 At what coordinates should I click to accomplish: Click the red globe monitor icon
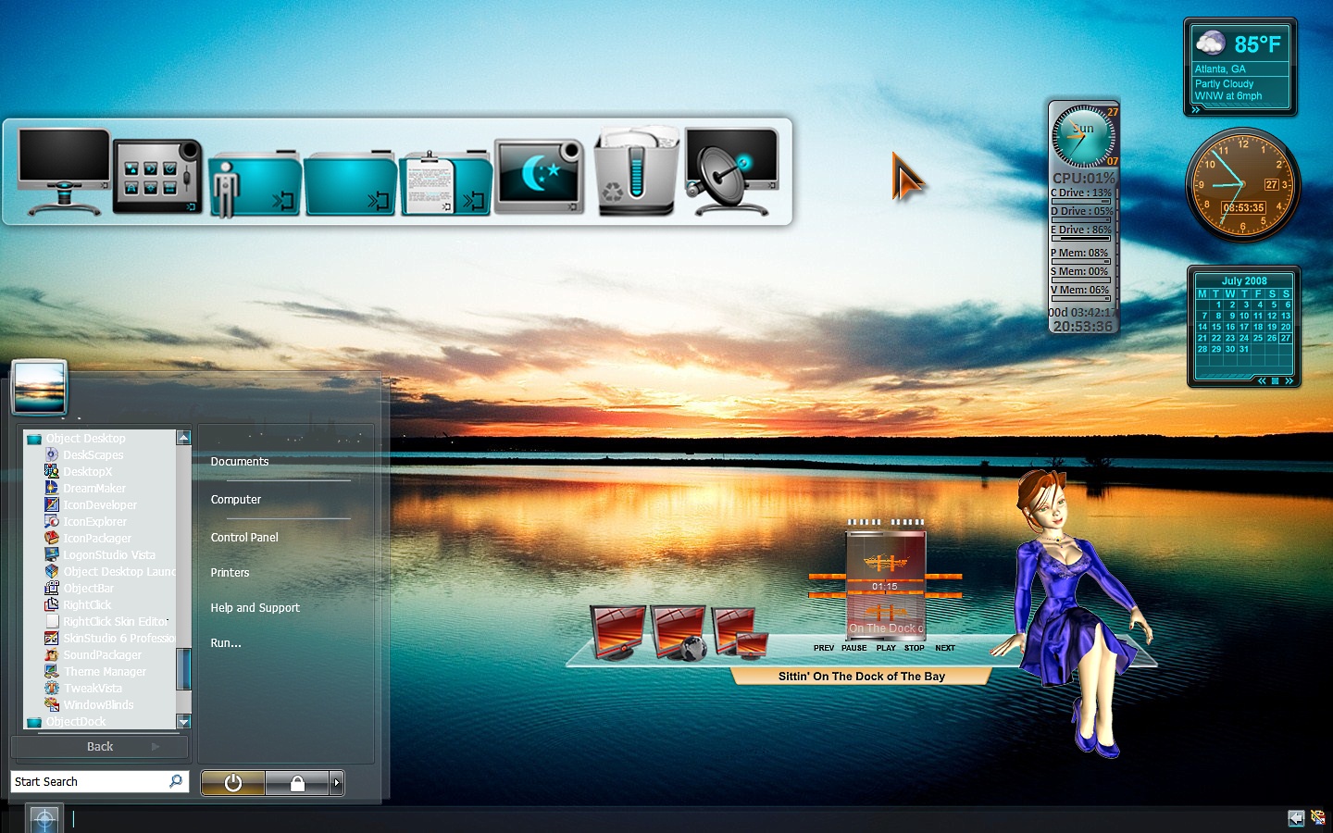[679, 633]
